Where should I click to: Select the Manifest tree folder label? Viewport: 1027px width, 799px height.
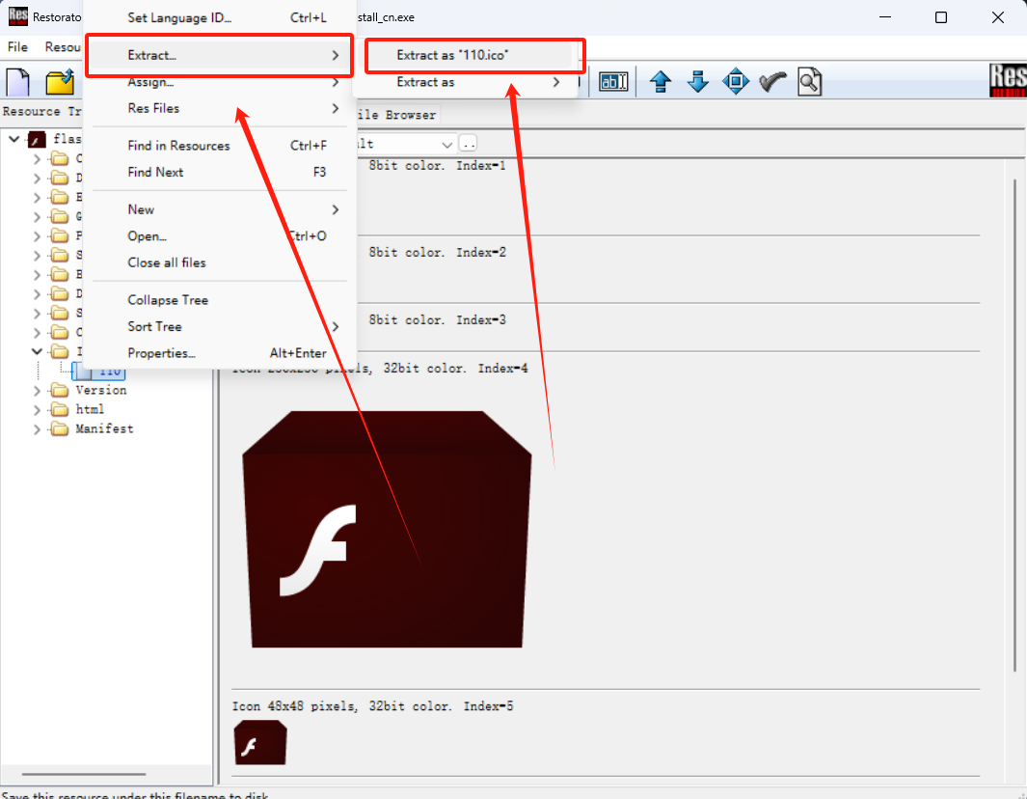(x=104, y=428)
